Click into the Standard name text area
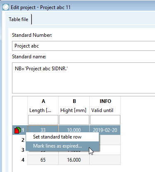The height and width of the screenshot is (172, 155). pyautogui.click(x=83, y=78)
